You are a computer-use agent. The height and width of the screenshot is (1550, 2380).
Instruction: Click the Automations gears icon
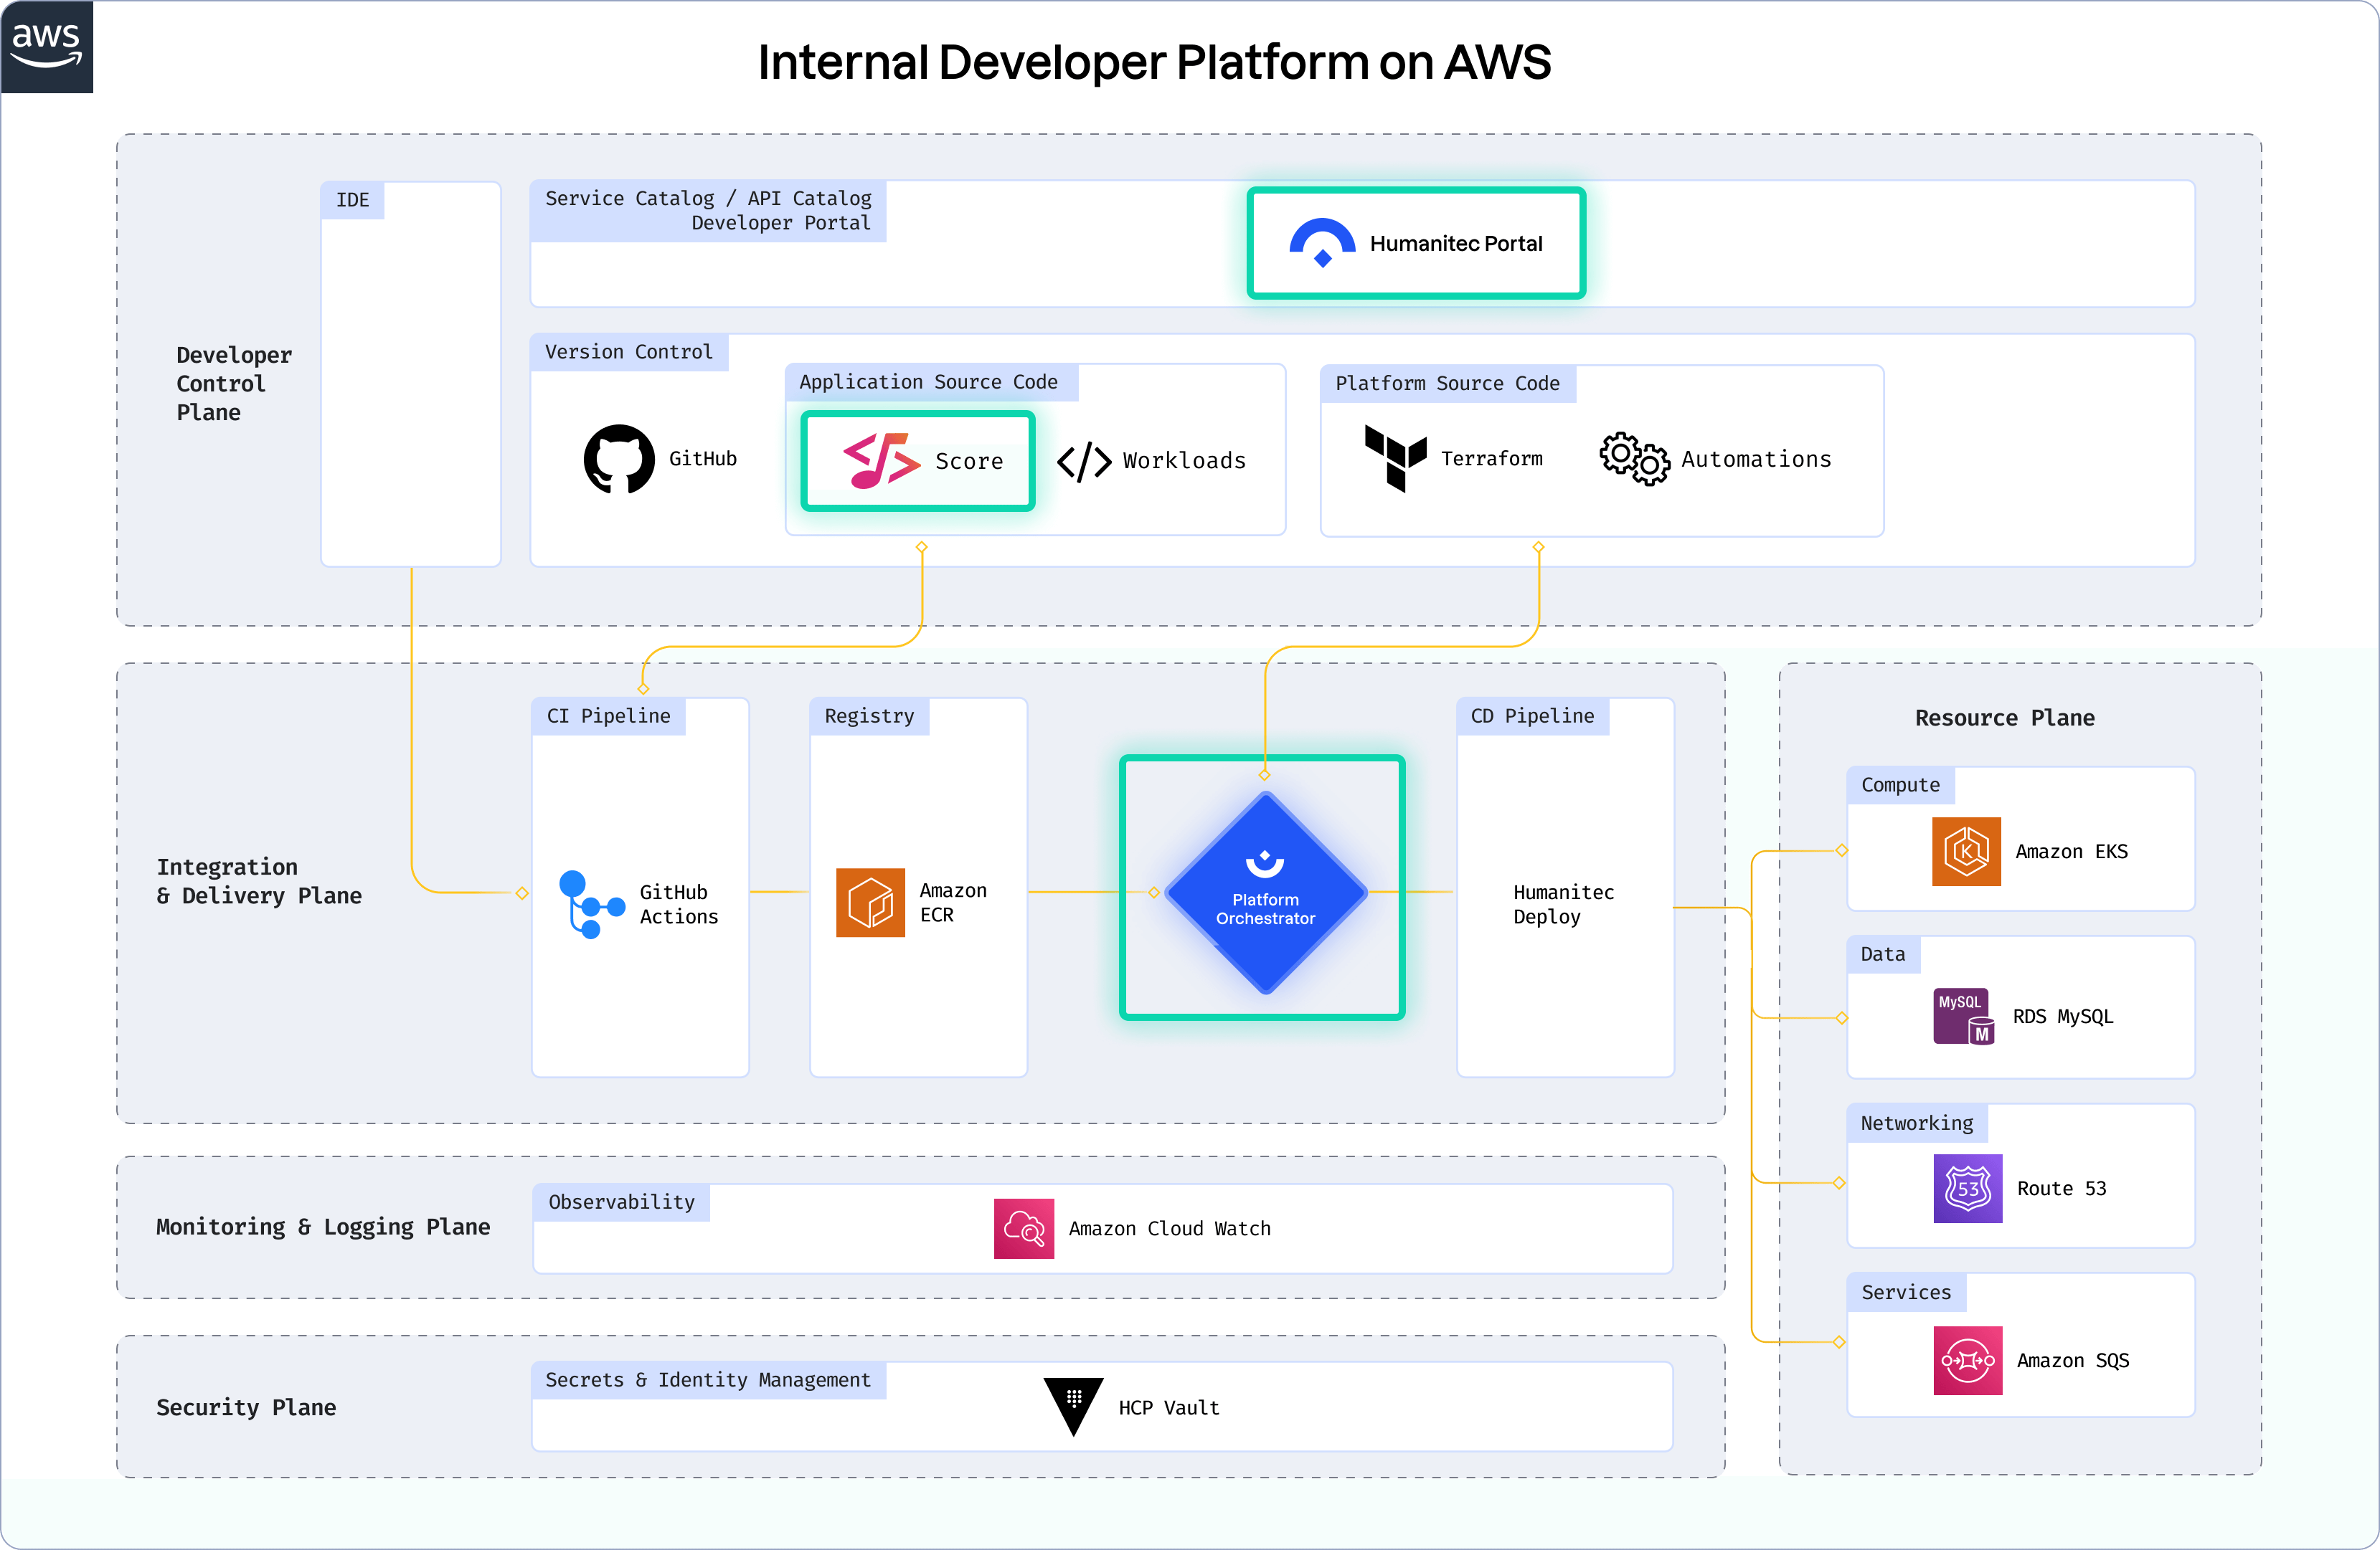[1634, 459]
